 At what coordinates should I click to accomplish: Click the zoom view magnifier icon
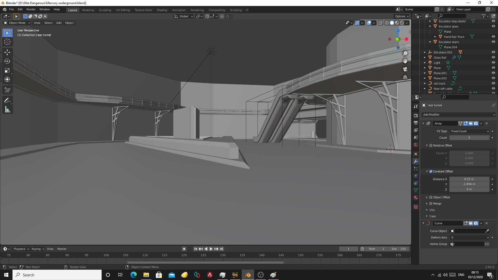click(405, 53)
